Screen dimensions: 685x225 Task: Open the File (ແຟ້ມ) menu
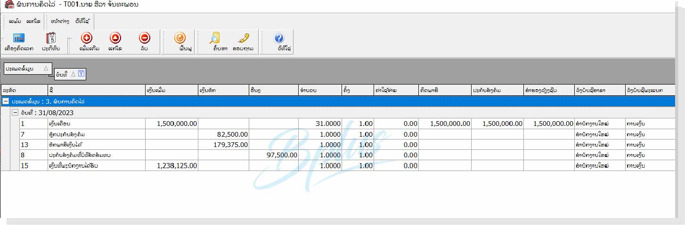click(x=15, y=21)
